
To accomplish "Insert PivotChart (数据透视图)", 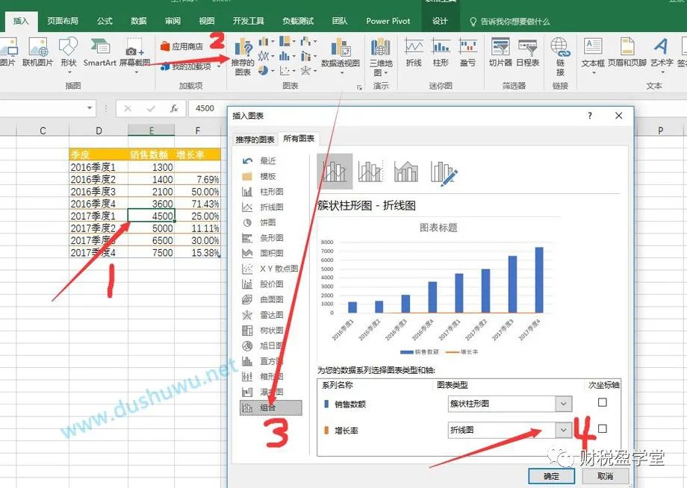I will click(x=341, y=56).
